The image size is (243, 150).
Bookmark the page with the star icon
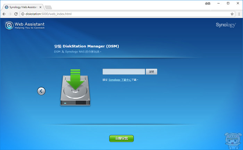pos(232,14)
